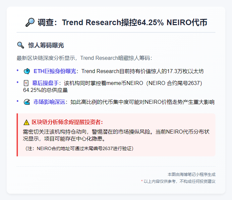Click the intro line starting with 最新区块链深度分析显示
Screen dimensions: 232x200
point(84,58)
